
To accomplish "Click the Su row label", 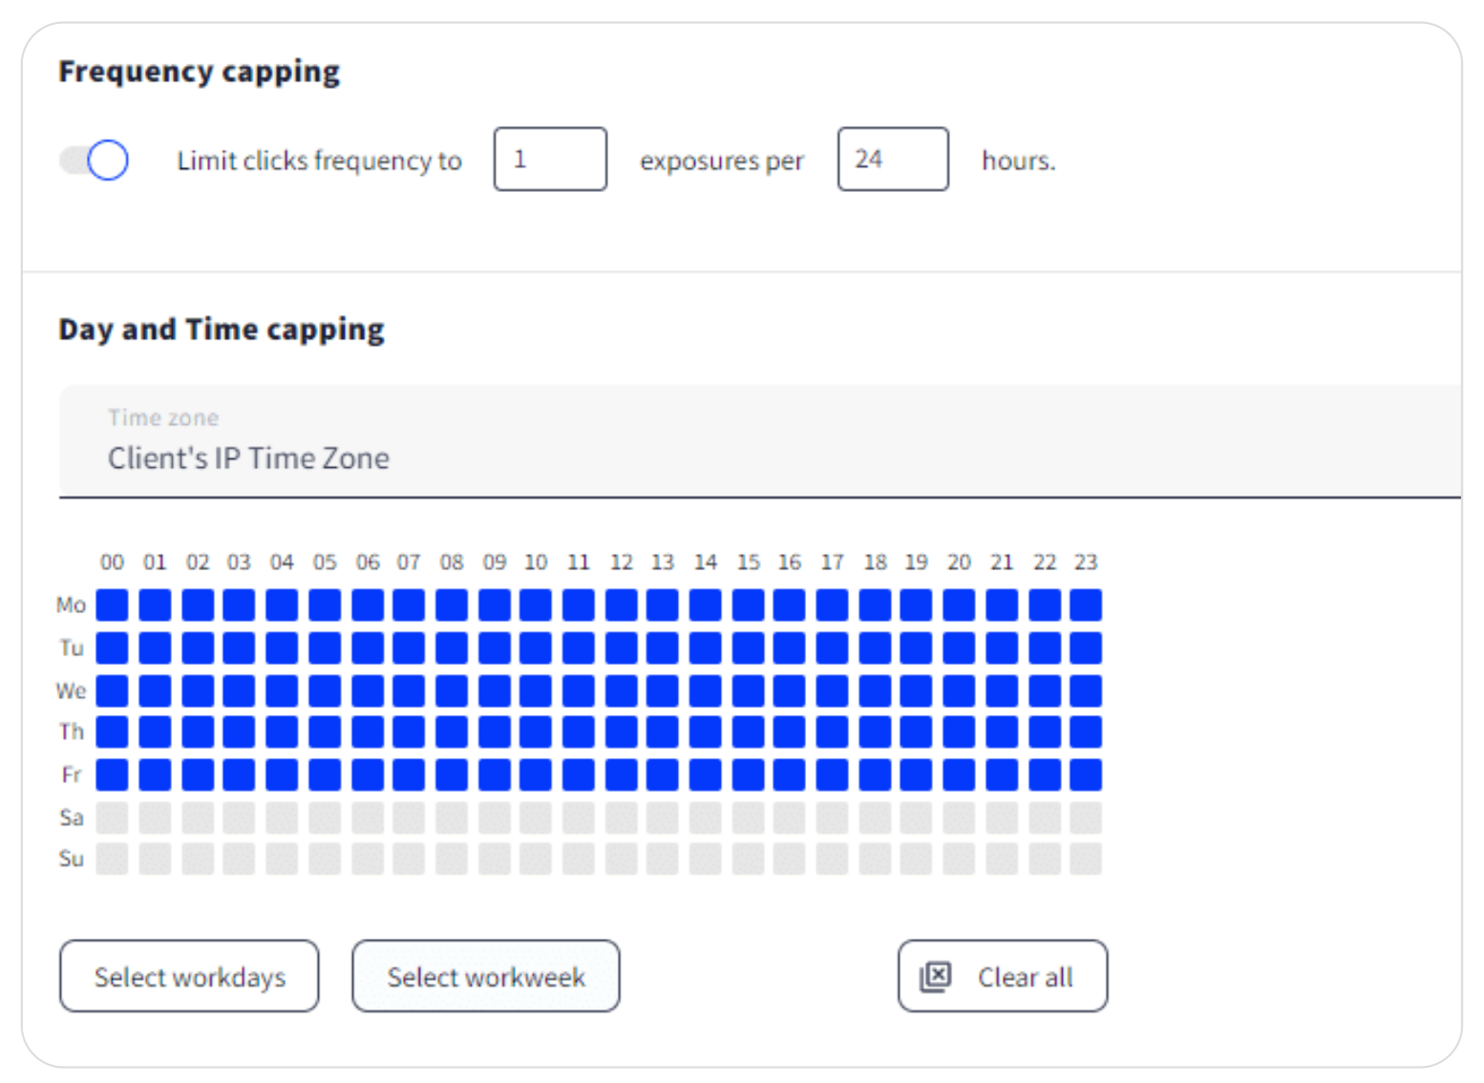I will tap(71, 859).
